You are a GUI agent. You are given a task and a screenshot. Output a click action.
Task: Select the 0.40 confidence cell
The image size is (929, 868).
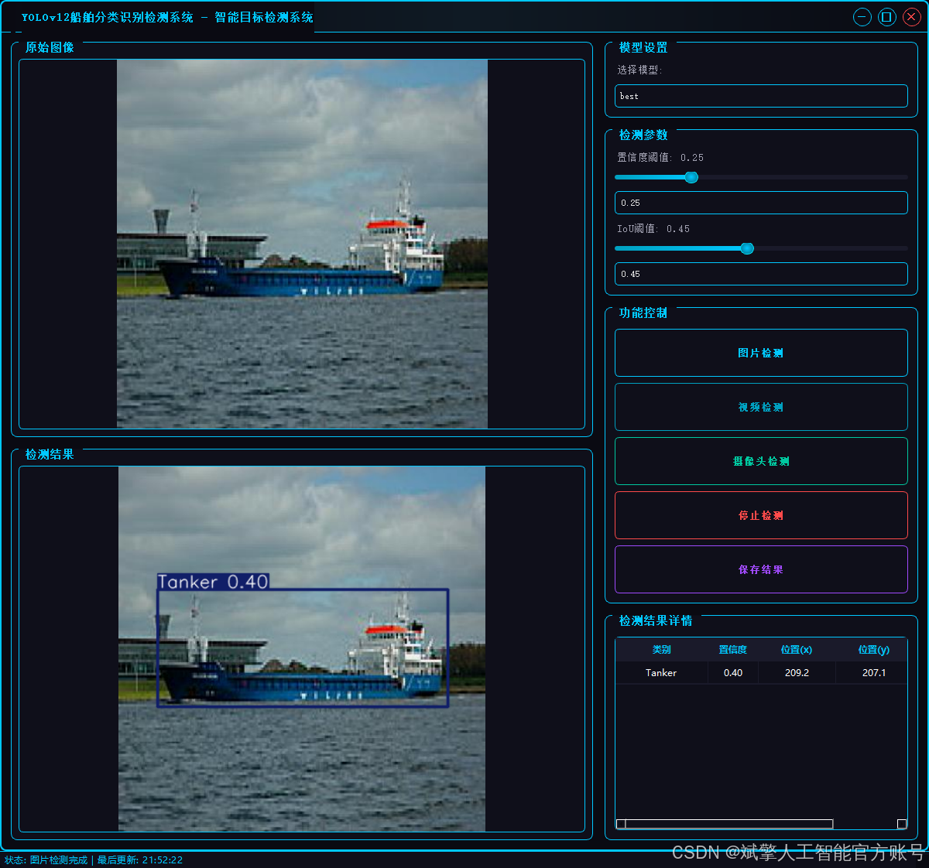click(x=732, y=673)
